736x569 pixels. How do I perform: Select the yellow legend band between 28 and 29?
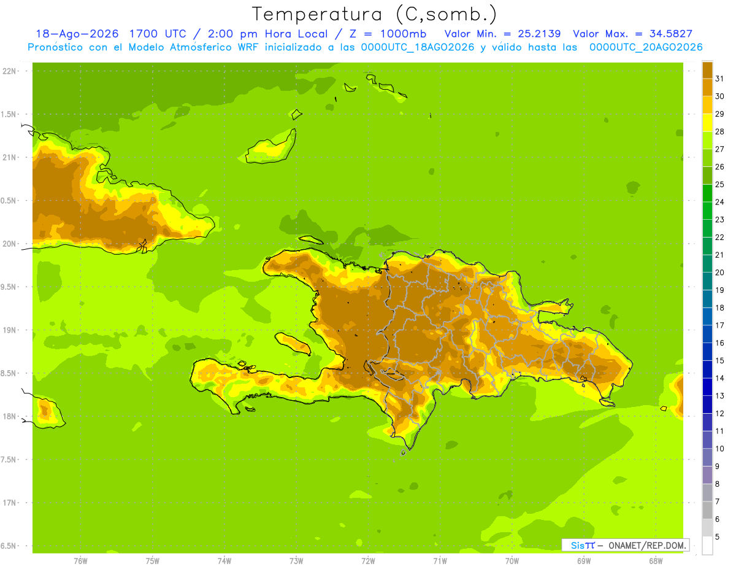pos(707,123)
